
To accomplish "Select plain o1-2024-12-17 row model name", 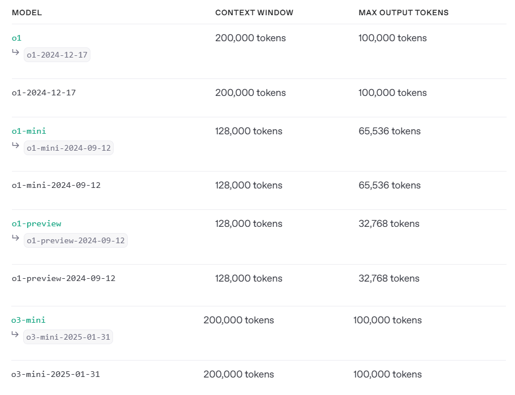I will click(x=44, y=93).
